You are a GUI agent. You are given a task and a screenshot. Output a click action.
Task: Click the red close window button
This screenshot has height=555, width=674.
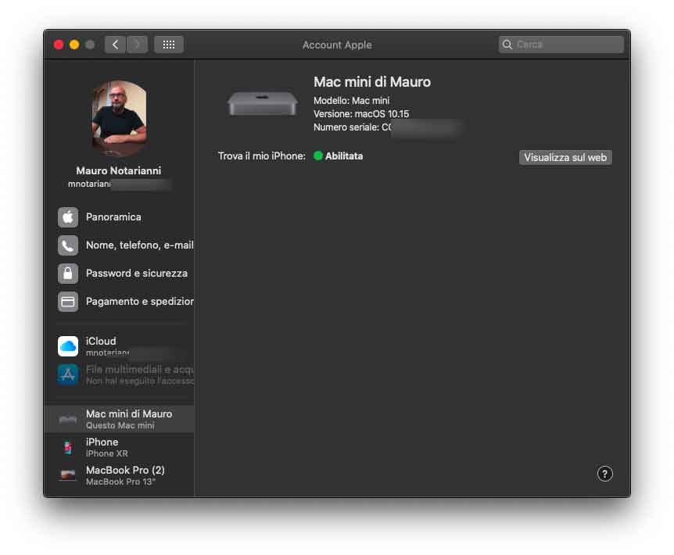pyautogui.click(x=59, y=45)
